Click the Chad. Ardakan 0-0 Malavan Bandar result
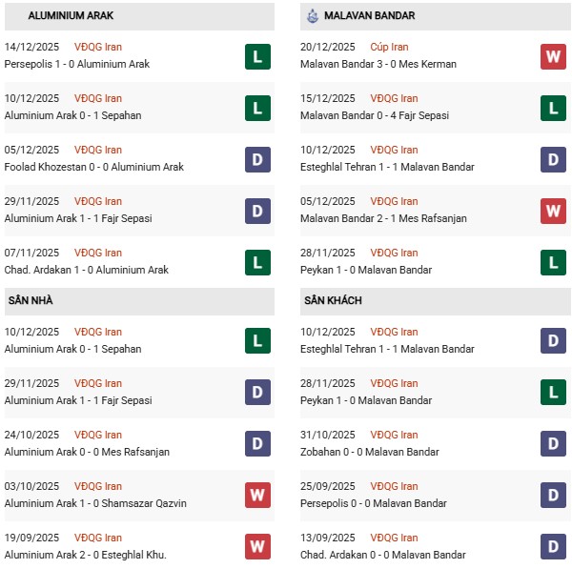 point(386,555)
